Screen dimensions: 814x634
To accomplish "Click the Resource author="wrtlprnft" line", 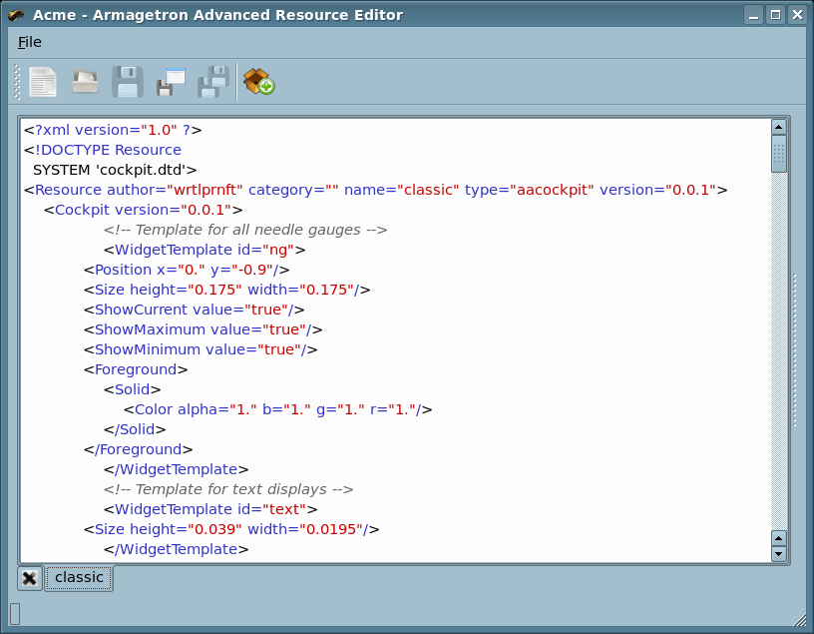I will point(375,190).
